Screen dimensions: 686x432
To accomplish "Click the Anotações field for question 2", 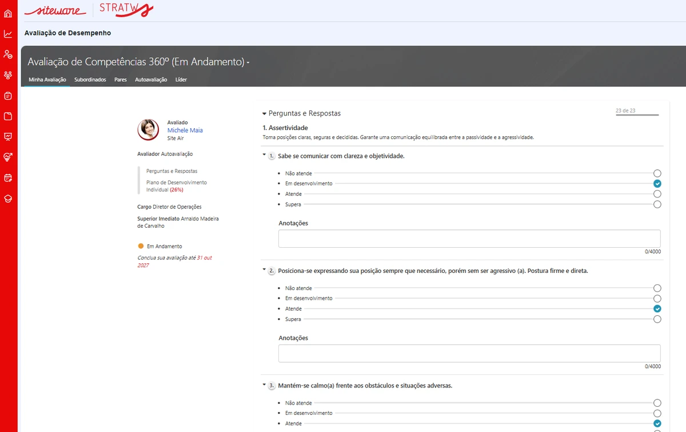I will click(469, 354).
